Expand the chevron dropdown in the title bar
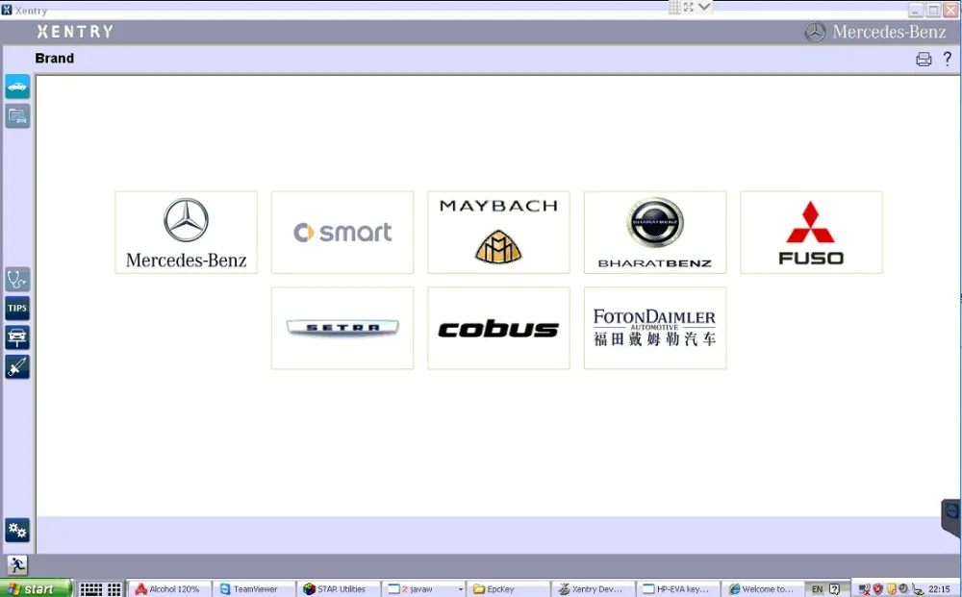 tap(704, 8)
